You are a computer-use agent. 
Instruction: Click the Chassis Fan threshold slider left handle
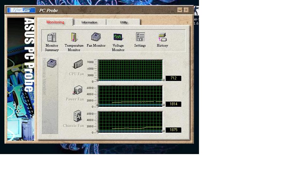pos(98,131)
